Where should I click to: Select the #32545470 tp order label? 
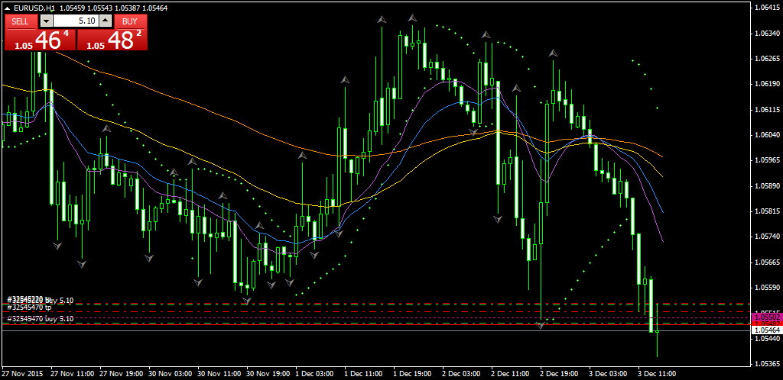click(x=29, y=307)
